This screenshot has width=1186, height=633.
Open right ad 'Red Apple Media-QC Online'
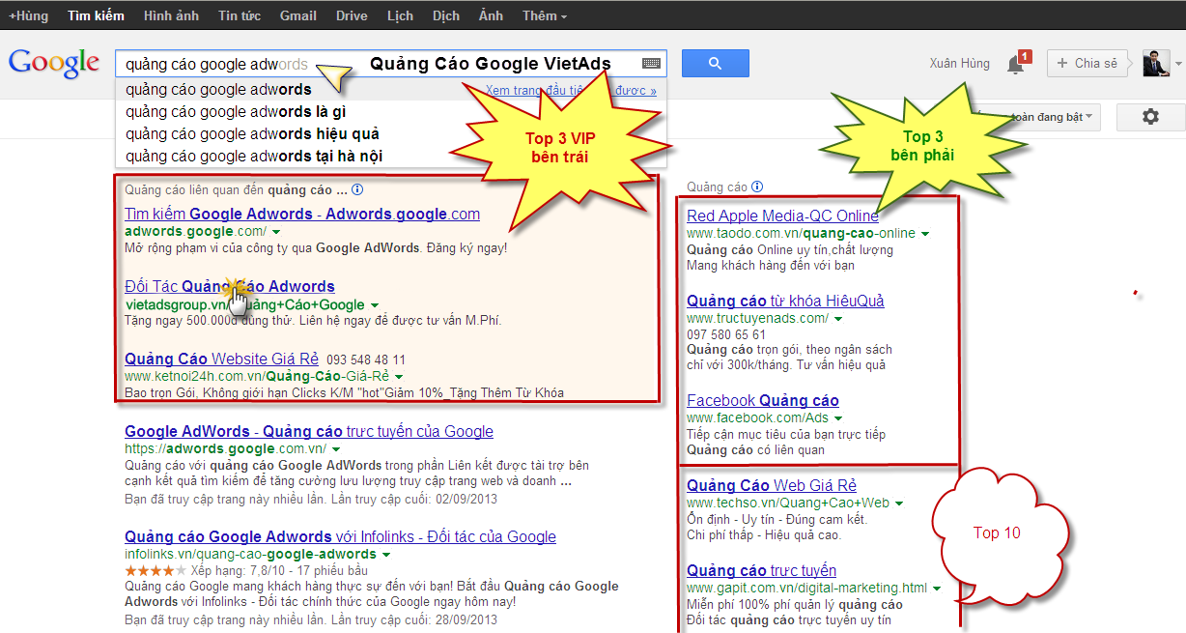pos(782,216)
